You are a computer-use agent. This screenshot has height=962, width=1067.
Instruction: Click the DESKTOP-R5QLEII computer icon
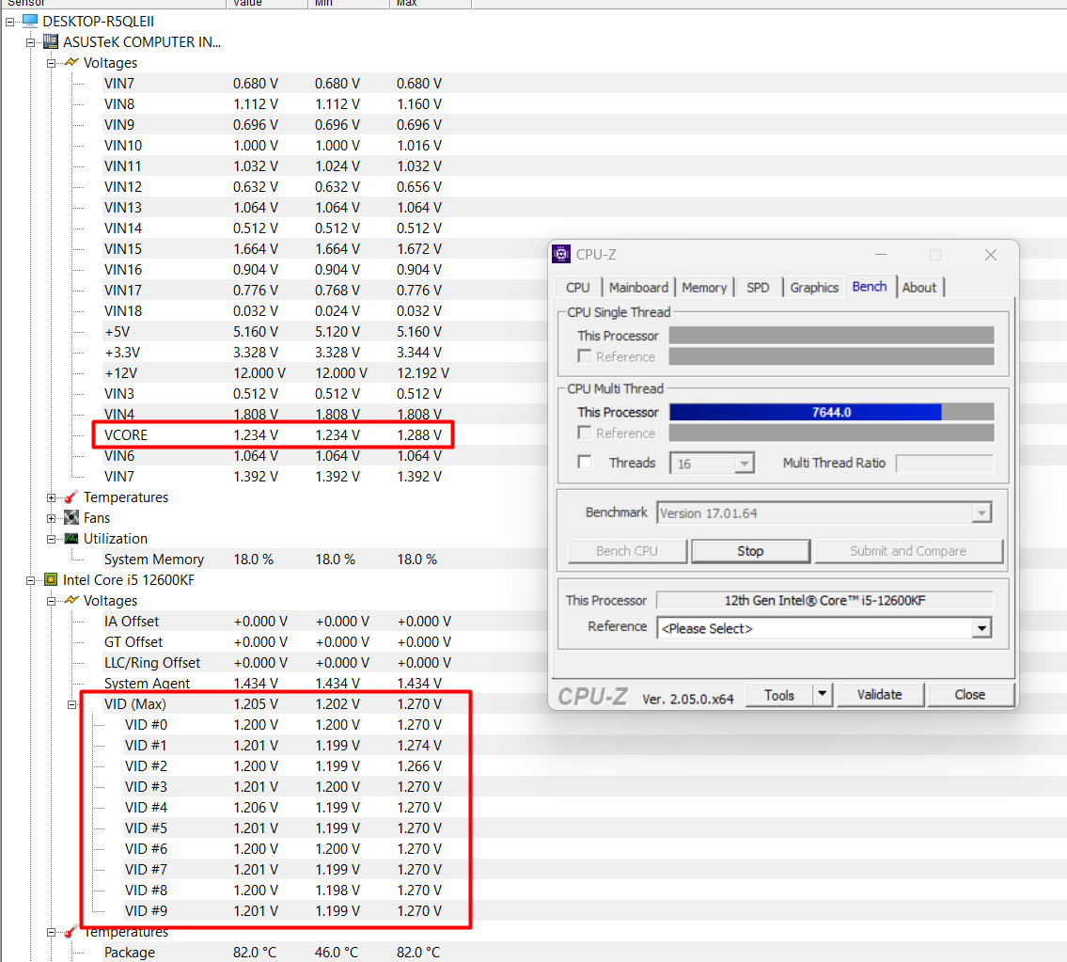(30, 21)
